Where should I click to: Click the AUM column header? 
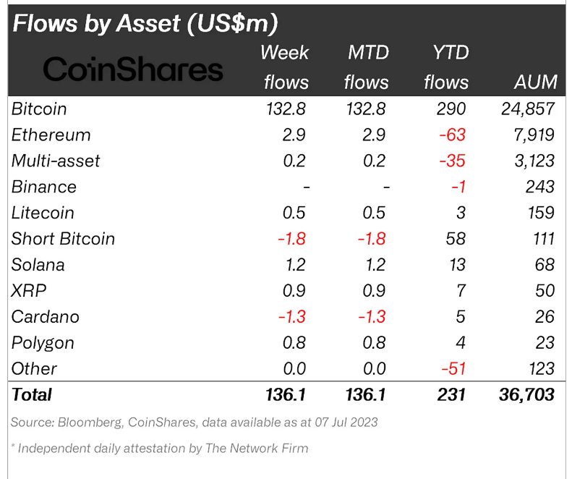pos(535,82)
